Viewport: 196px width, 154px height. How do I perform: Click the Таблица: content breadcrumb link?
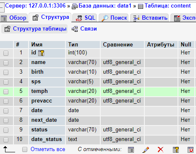tap(167, 6)
